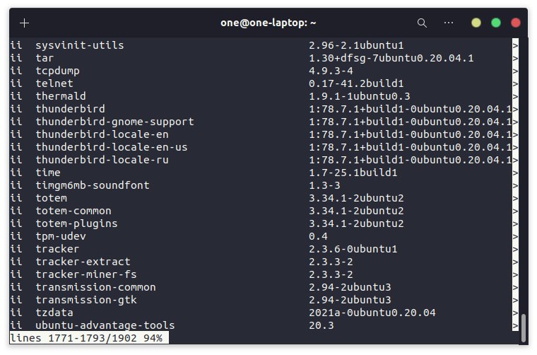The height and width of the screenshot is (355, 537).
Task: Click the search icon in the title bar
Action: (x=422, y=23)
